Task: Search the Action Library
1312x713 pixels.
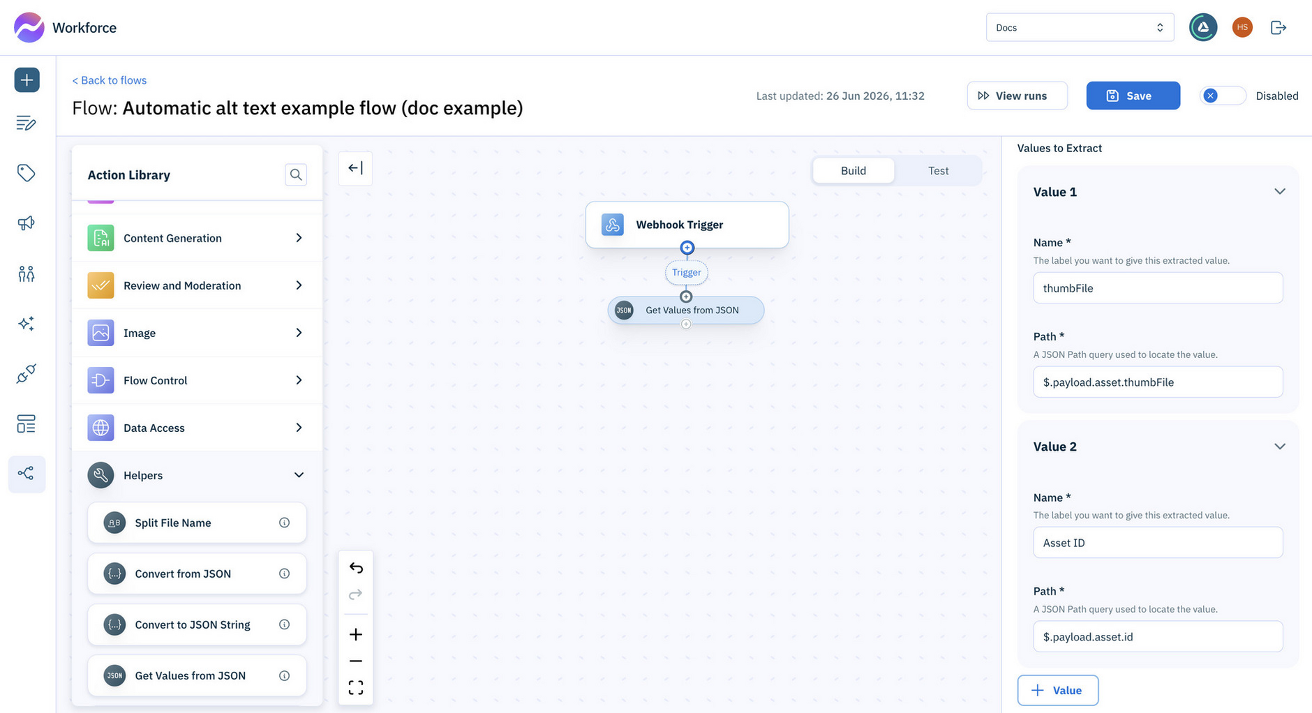Action: pyautogui.click(x=296, y=174)
